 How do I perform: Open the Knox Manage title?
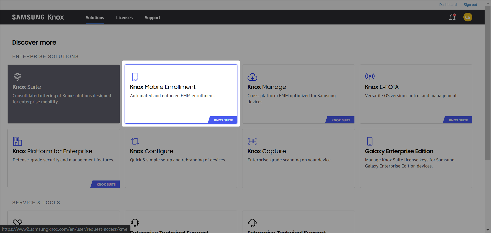[267, 87]
